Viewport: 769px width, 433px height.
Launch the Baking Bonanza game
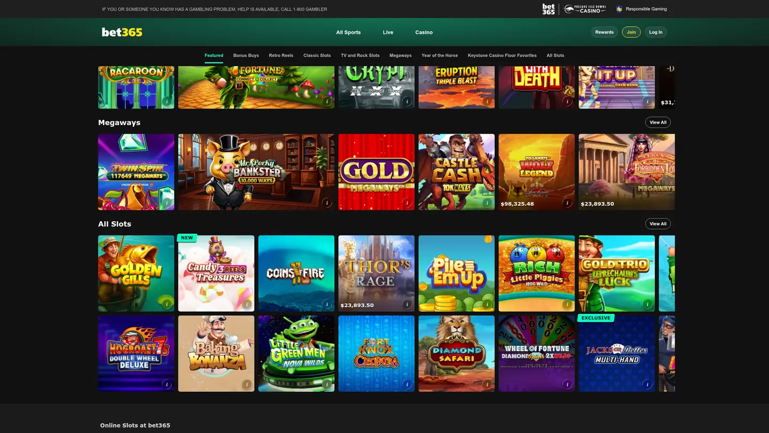(216, 354)
